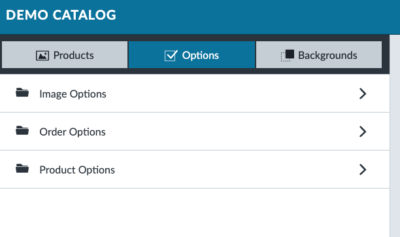Open the Order Options folder label
The image size is (400, 237).
(x=73, y=132)
